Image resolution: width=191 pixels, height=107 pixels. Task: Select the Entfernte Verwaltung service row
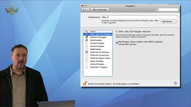tap(98, 55)
